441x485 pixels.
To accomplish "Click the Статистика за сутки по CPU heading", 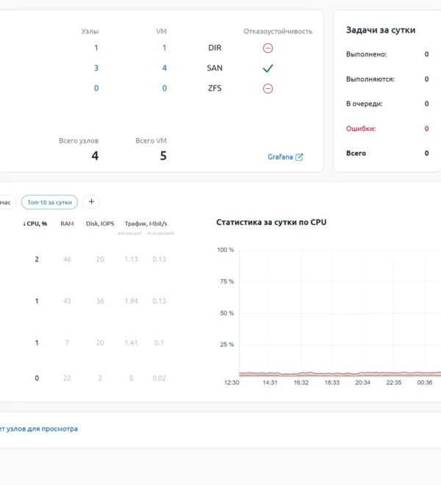I will 271,223.
